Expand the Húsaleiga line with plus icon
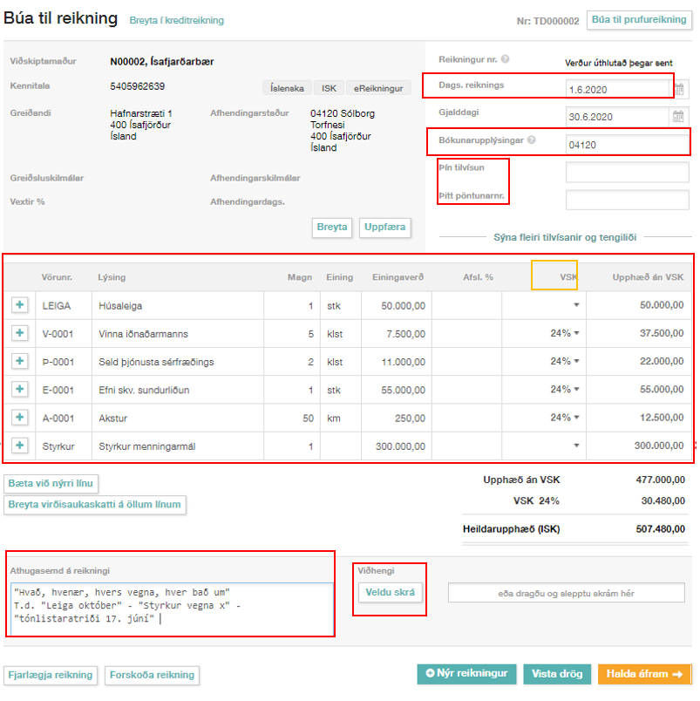 coord(19,305)
